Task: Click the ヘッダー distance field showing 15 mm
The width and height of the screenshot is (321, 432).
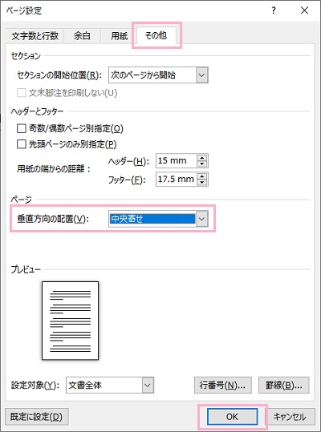Action: click(x=177, y=160)
